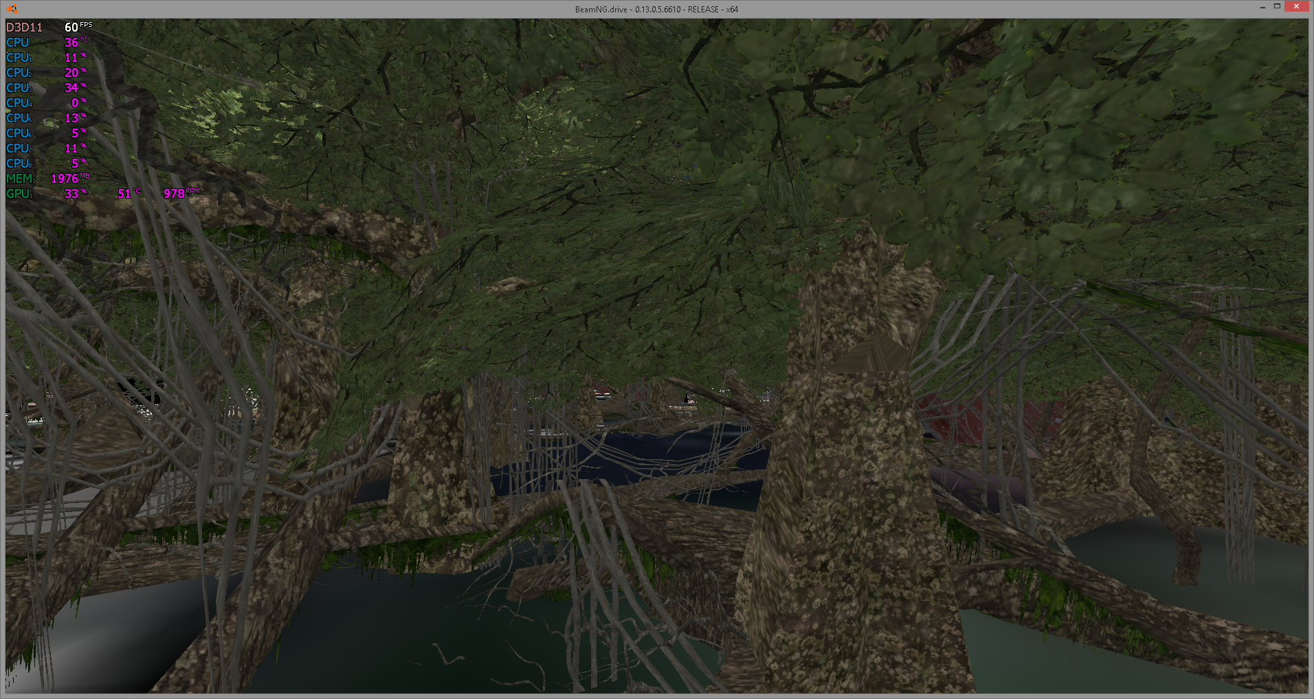
Task: Click the BeamNG.drive app icon in title bar
Action: tap(12, 9)
